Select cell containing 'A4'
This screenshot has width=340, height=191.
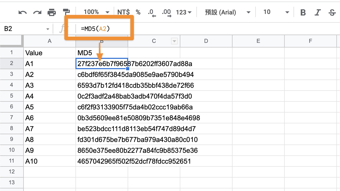tap(50, 96)
